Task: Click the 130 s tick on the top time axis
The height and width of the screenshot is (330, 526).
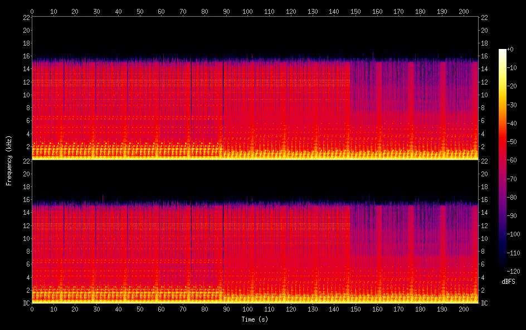Action: point(313,11)
